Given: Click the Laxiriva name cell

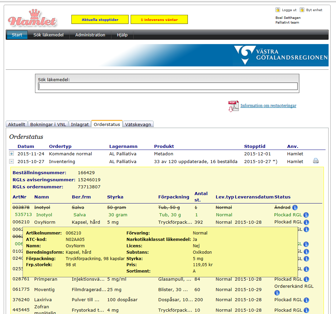Looking at the screenshot, I should [43, 300].
